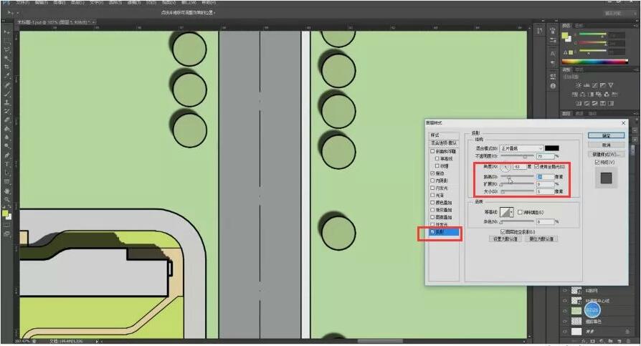Click the 大小 (Size) value input field

click(544, 192)
